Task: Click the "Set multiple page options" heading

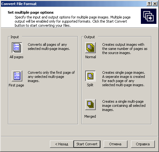Action: 31,12
